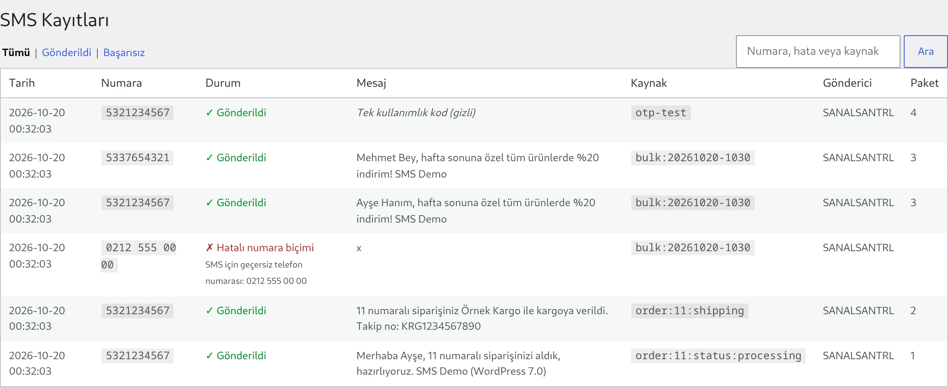Click the packet count 4 in otp-test row

pyautogui.click(x=913, y=113)
